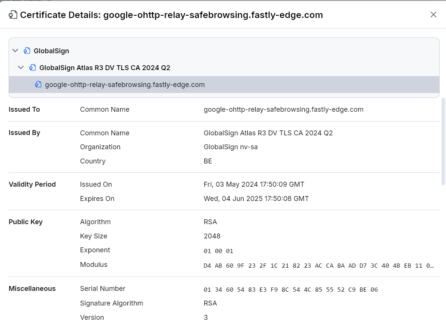The height and width of the screenshot is (325, 446).
Task: Select GlobalSign root certificate in chain
Action: pyautogui.click(x=51, y=51)
